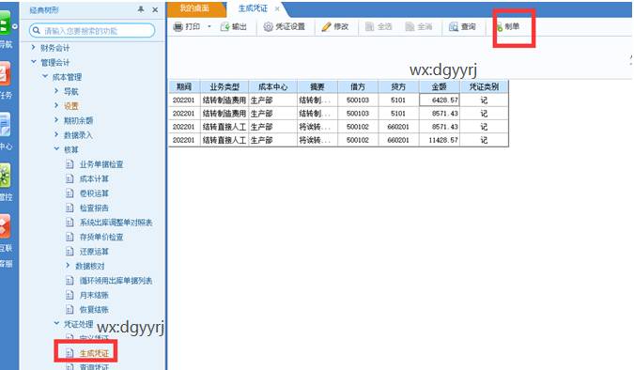Click the 中心 sidebar document icon
This screenshot has width=634, height=370.
tap(6, 125)
